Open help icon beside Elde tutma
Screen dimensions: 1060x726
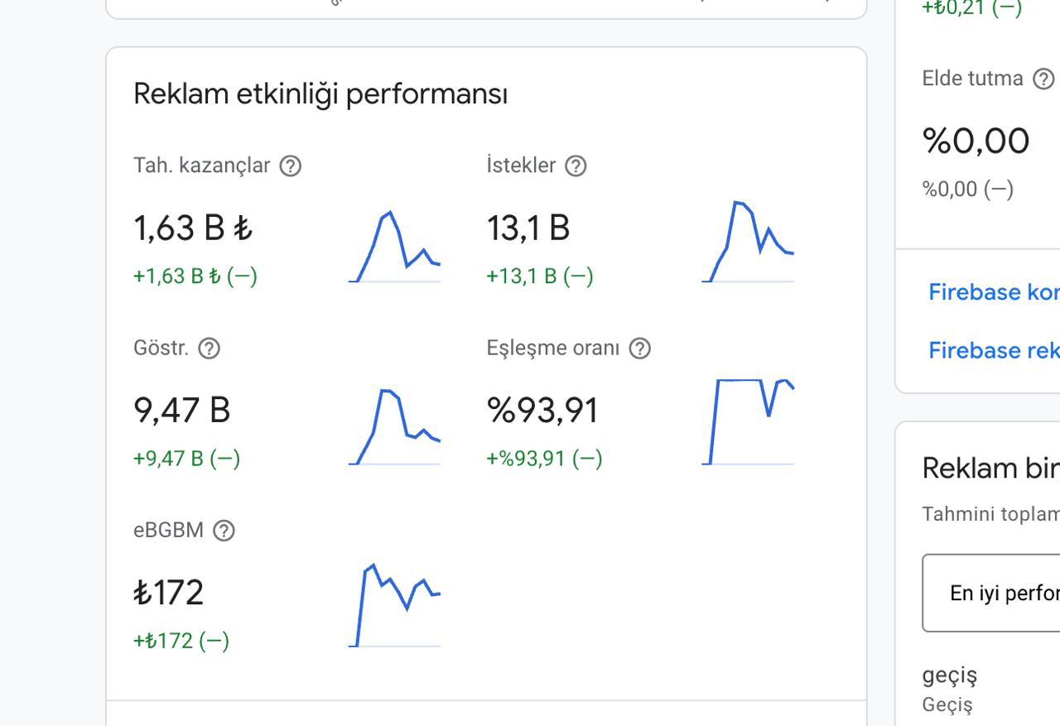pyautogui.click(x=1044, y=79)
